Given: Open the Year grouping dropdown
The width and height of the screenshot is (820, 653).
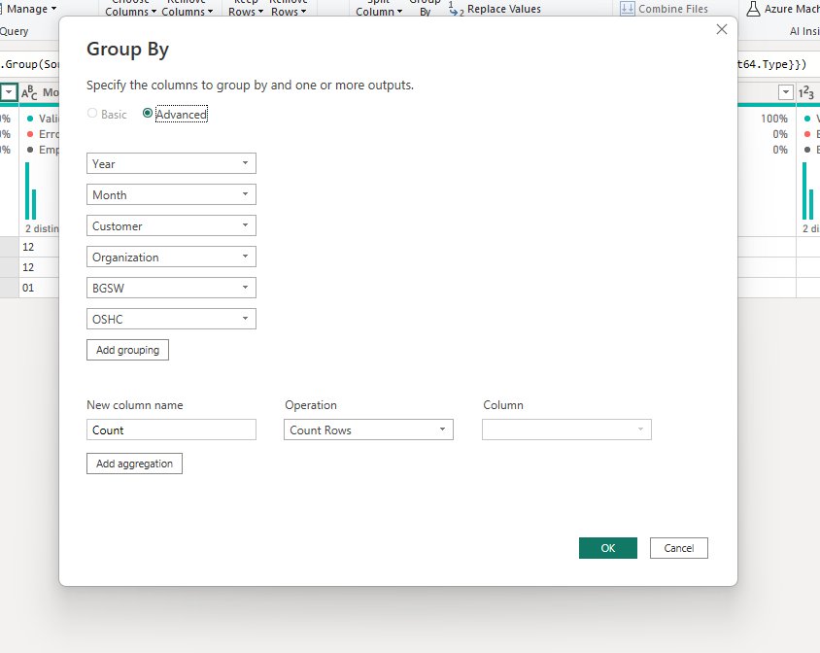Looking at the screenshot, I should point(171,163).
